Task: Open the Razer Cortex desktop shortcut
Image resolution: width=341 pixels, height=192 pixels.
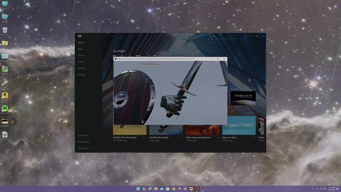Action: tap(5, 110)
